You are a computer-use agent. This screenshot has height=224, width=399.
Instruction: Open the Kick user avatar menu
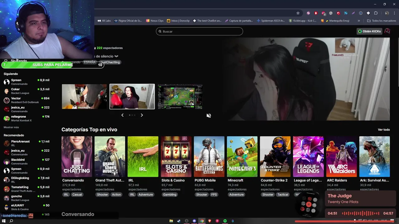pyautogui.click(x=387, y=31)
